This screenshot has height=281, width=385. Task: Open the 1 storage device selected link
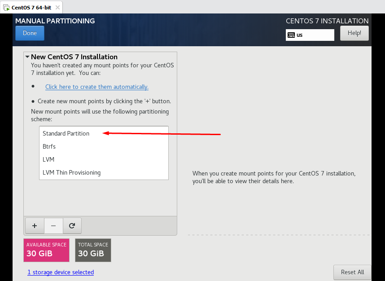tap(61, 272)
